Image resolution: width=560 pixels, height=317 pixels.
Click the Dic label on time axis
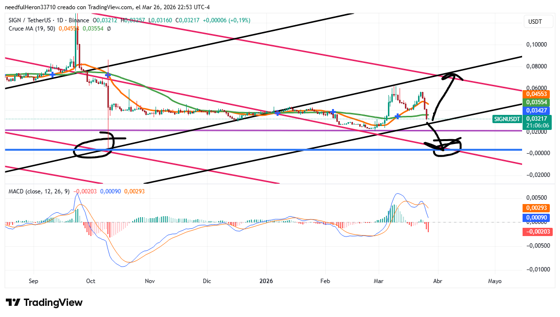207,281
